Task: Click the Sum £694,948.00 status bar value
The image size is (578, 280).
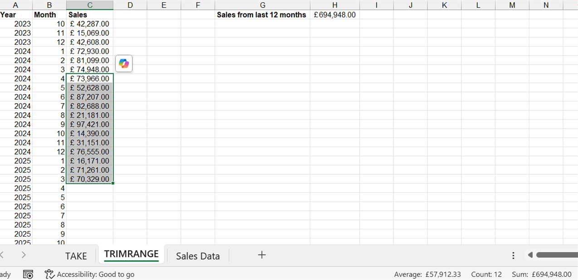Action: pos(542,274)
